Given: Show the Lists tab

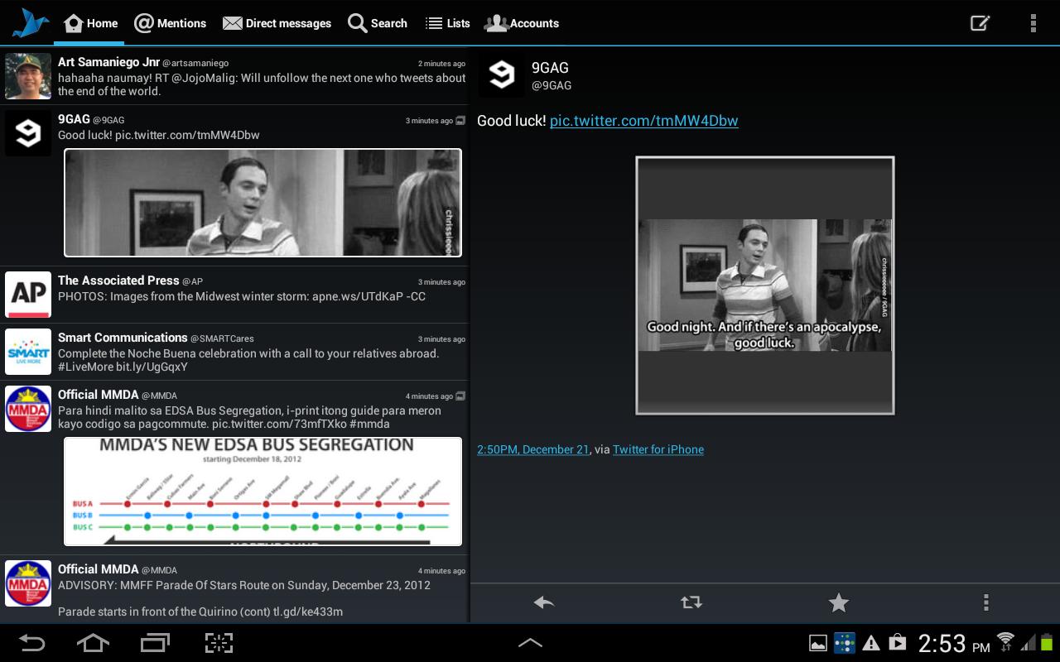Looking at the screenshot, I should coord(447,23).
